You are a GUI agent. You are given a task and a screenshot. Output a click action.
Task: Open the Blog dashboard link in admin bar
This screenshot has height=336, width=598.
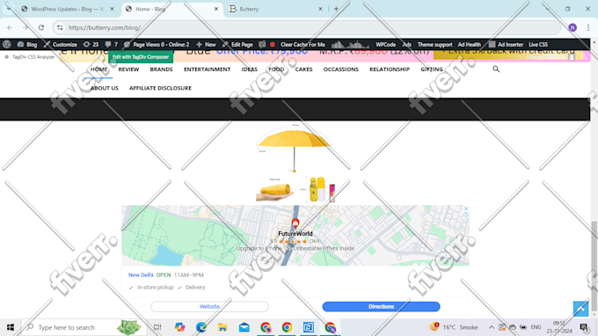(27, 44)
